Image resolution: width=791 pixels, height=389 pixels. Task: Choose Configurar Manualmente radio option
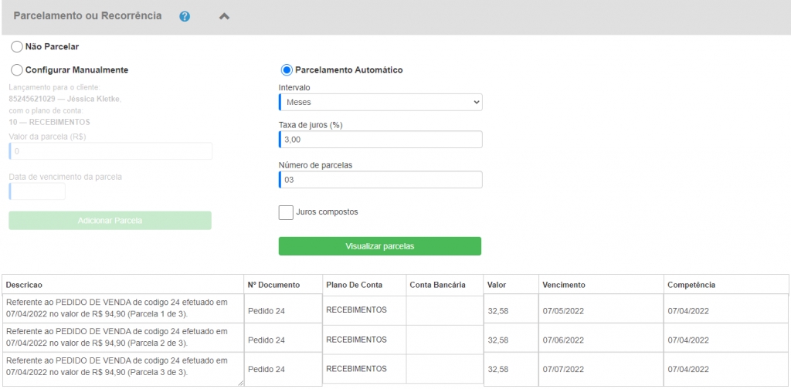pos(17,69)
